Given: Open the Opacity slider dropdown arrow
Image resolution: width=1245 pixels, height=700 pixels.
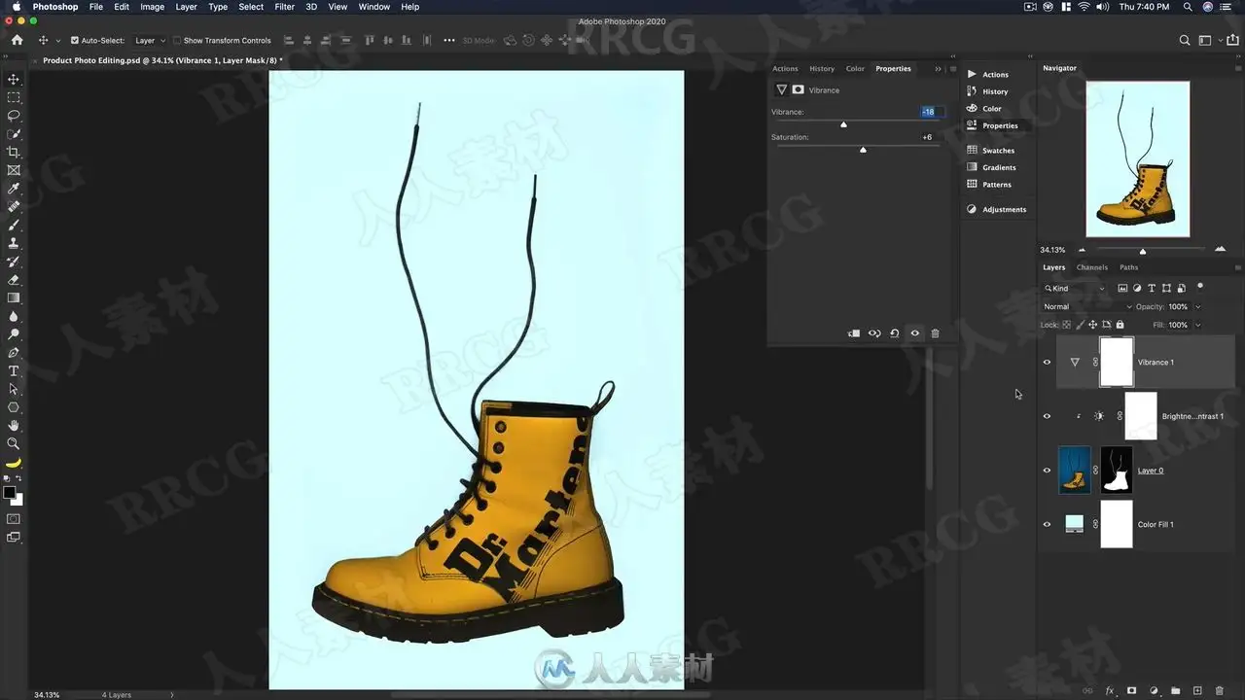Looking at the screenshot, I should [x=1198, y=307].
